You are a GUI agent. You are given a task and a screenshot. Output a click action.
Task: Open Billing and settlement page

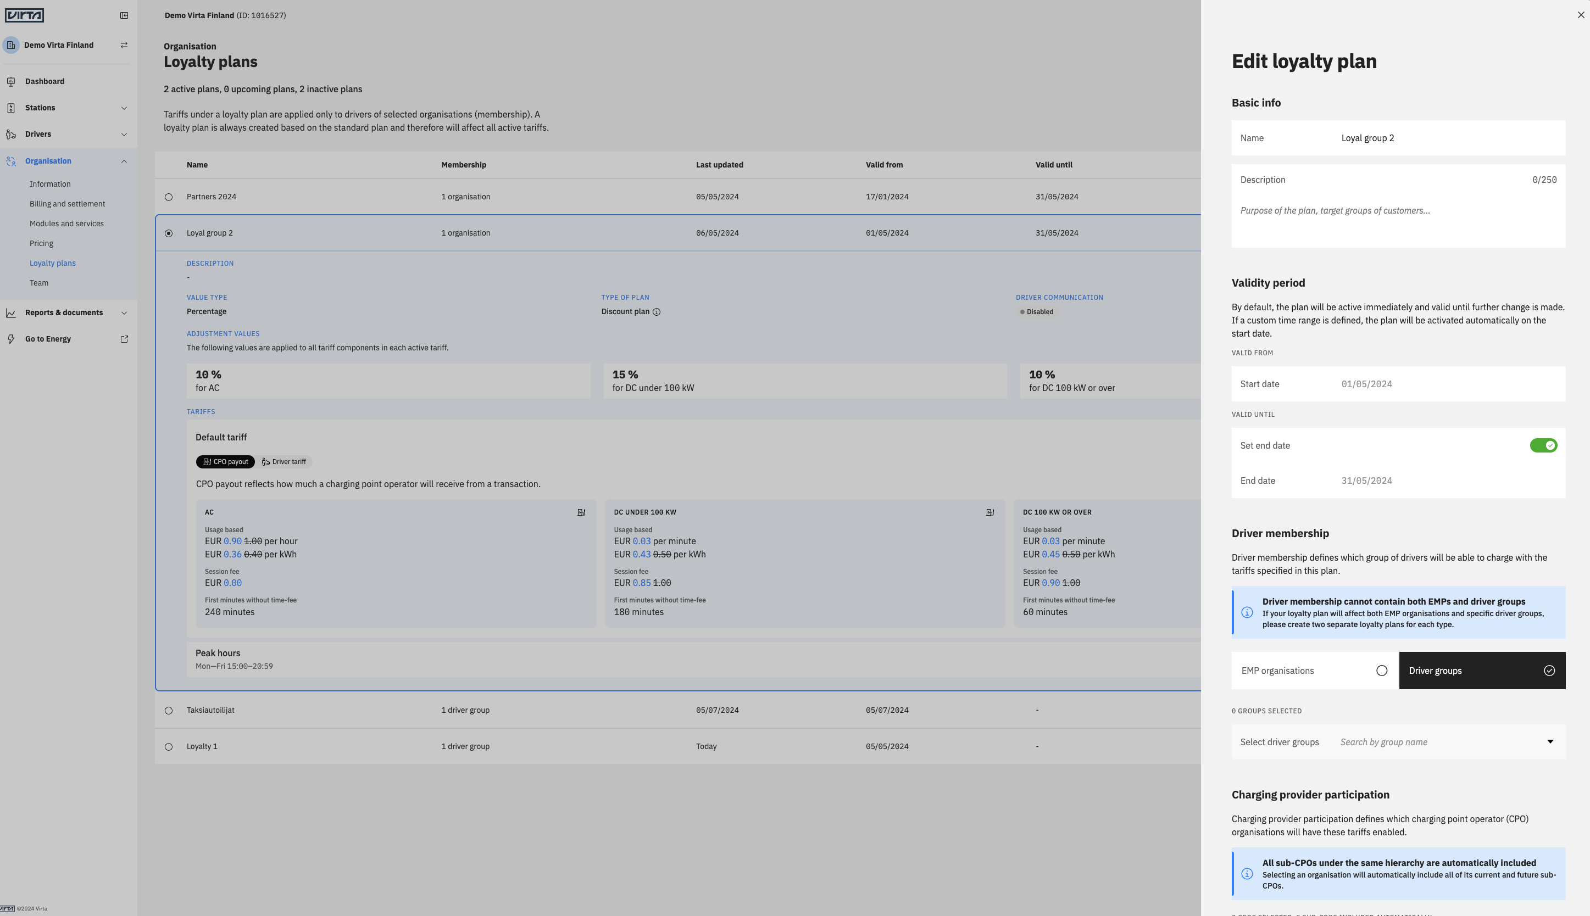coord(68,204)
